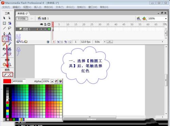Toggle visibility dot of 图层 1
The image size is (170, 126).
pyautogui.click(x=41, y=29)
